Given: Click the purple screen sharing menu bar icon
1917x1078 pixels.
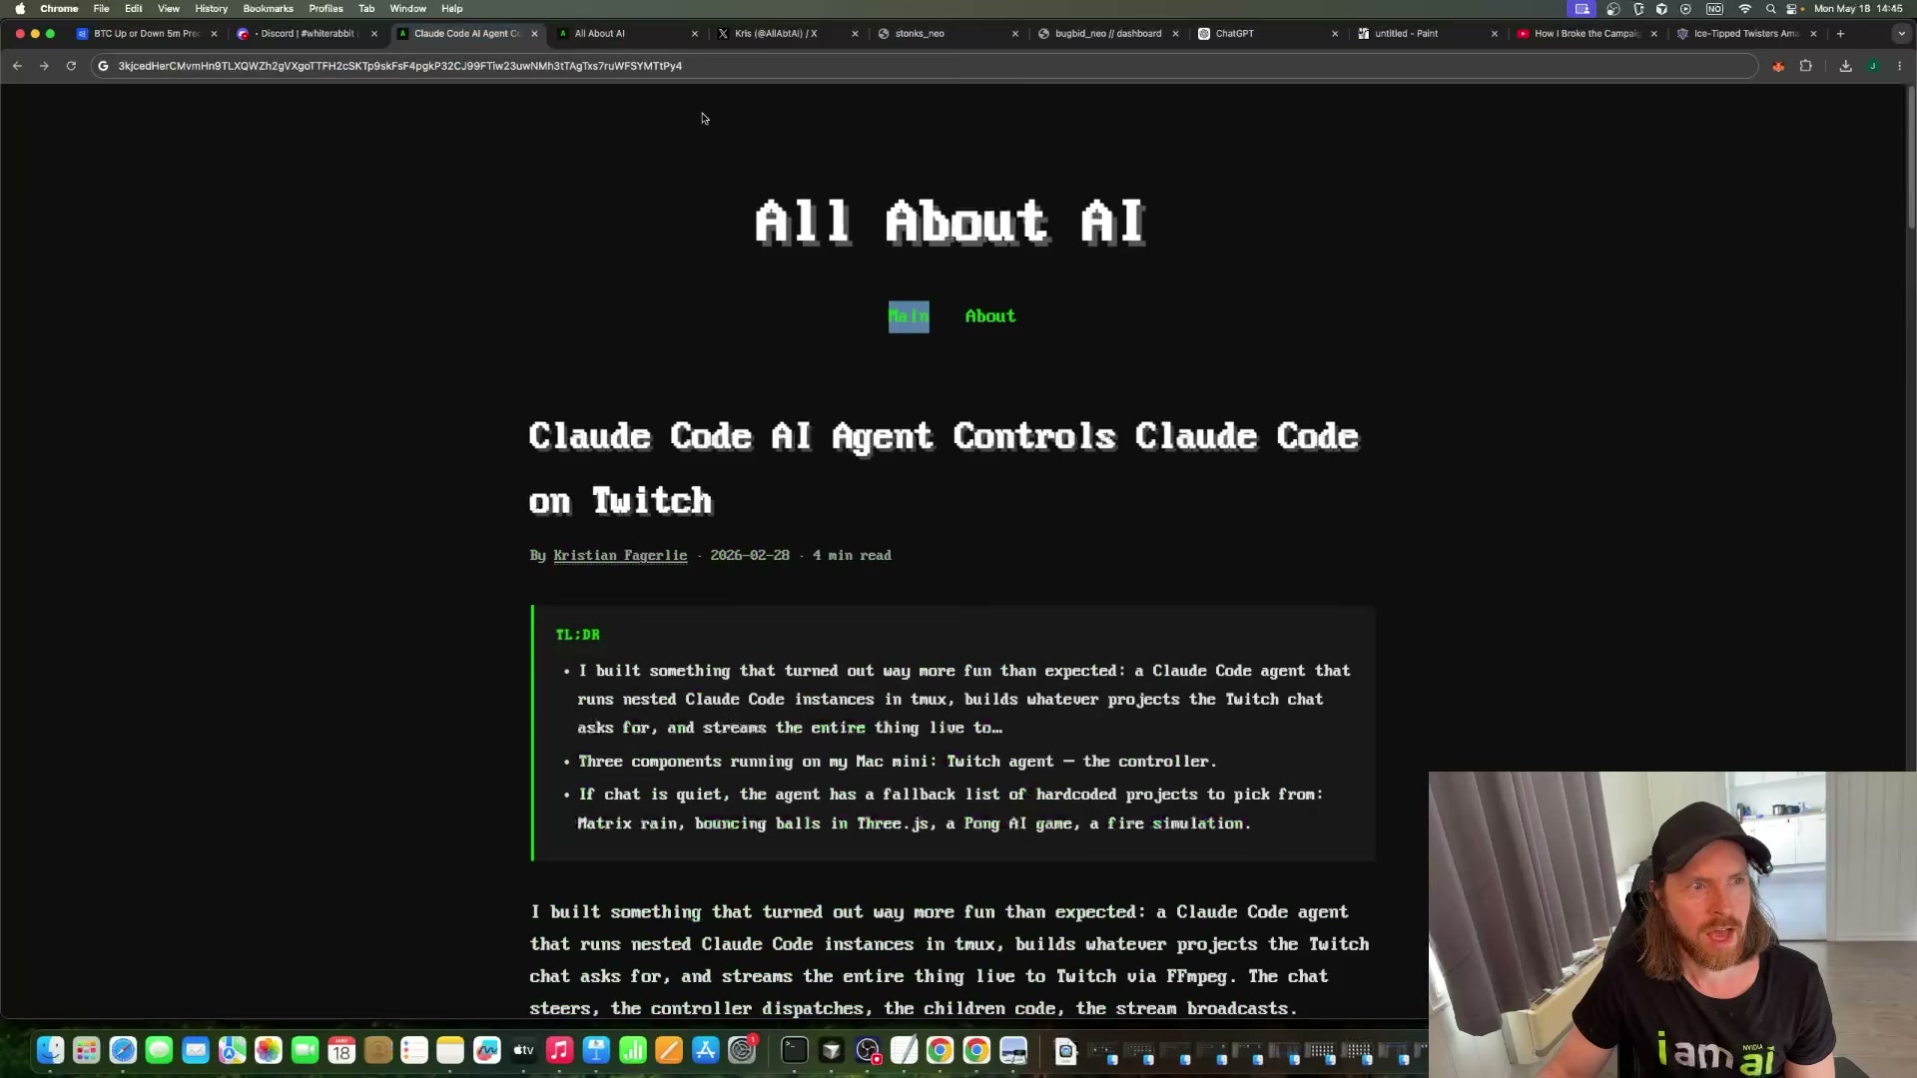Looking at the screenshot, I should [1583, 9].
